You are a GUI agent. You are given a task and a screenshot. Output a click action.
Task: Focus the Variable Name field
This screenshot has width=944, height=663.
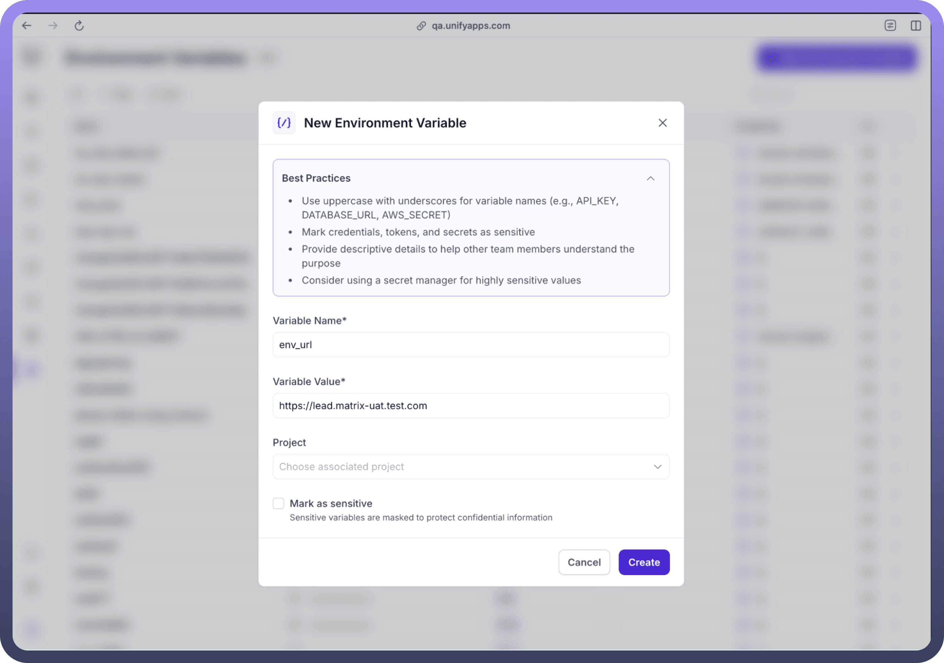[471, 344]
